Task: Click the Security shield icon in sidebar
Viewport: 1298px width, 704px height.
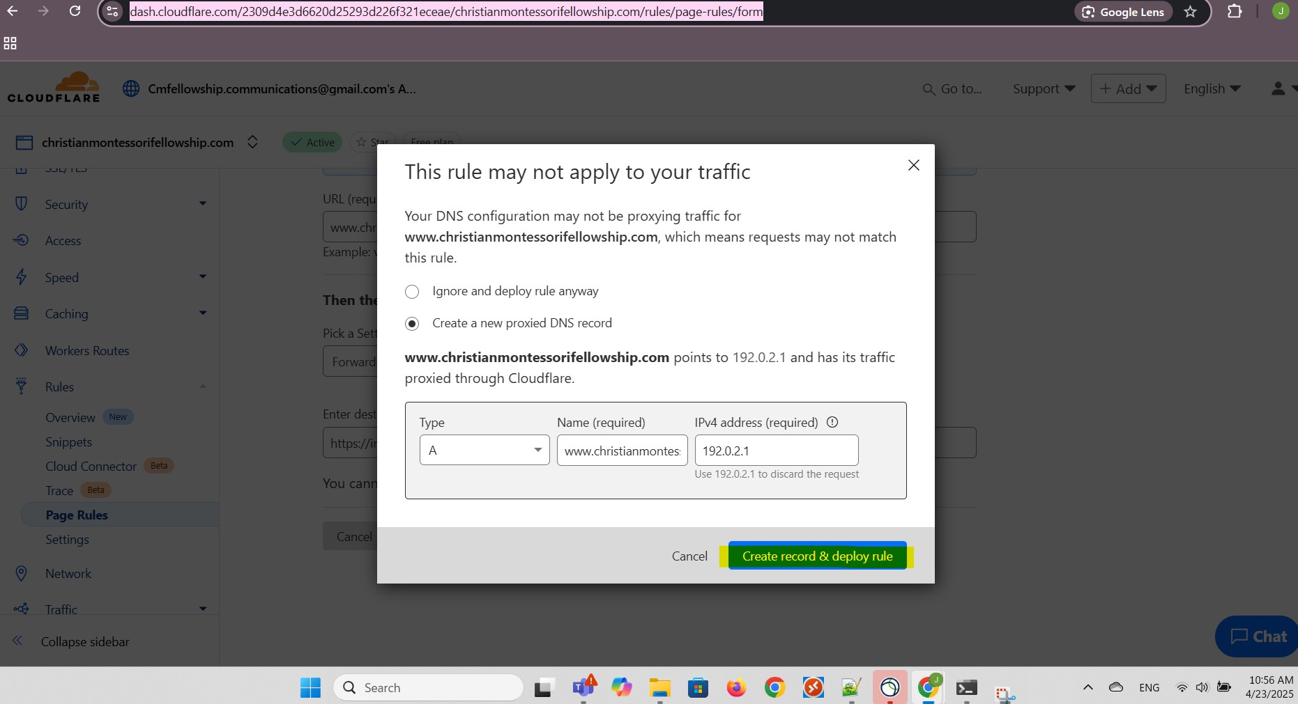Action: [x=22, y=204]
